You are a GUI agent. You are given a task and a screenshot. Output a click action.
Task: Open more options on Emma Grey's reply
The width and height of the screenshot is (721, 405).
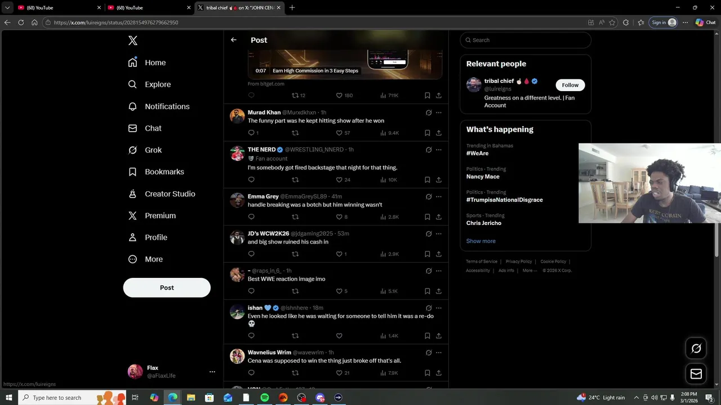point(439,196)
